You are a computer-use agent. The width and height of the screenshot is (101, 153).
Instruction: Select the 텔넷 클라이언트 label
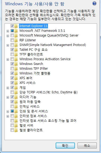tap(31, 130)
